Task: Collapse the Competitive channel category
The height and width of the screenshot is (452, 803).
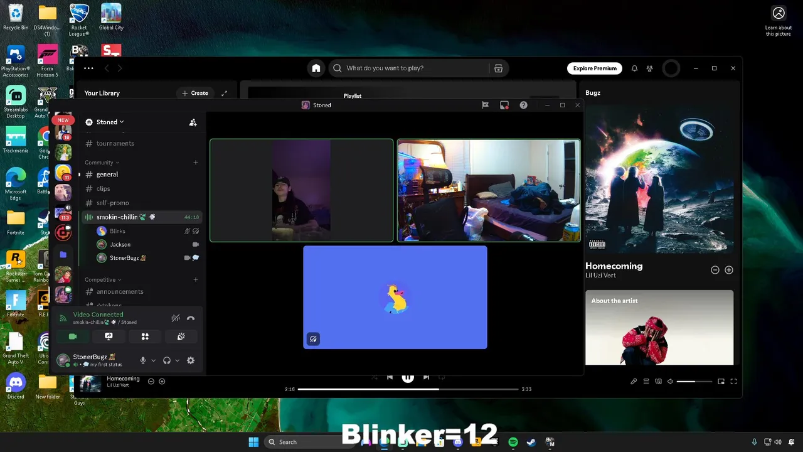Action: [103, 280]
